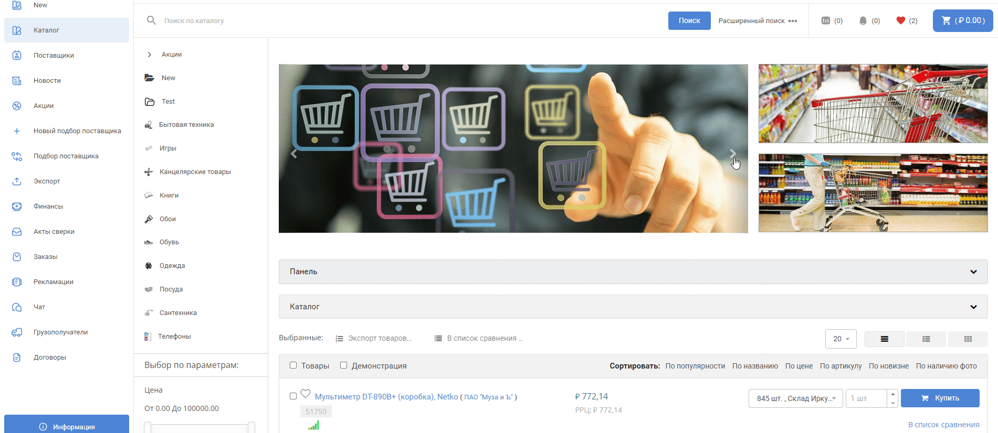Expand the Панель section
The image size is (998, 433).
(633, 272)
